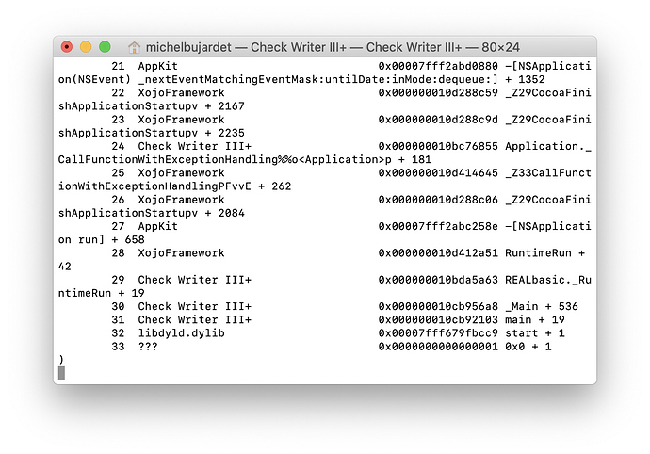Click the red close window button

point(66,47)
